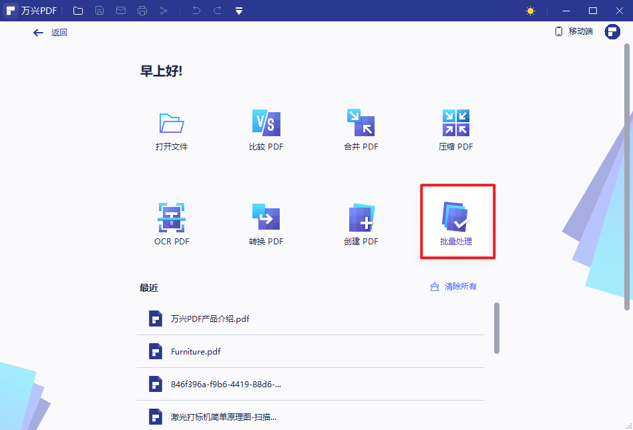Open the user account avatar icon
The image size is (633, 430).
click(612, 31)
